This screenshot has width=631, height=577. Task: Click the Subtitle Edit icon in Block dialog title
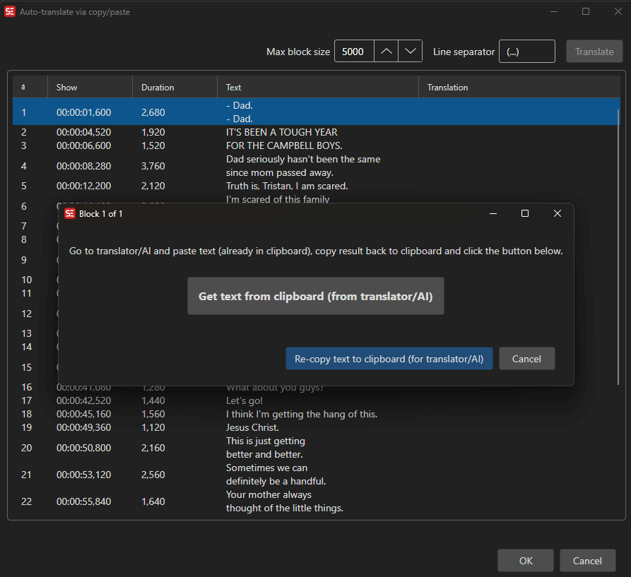coord(70,214)
